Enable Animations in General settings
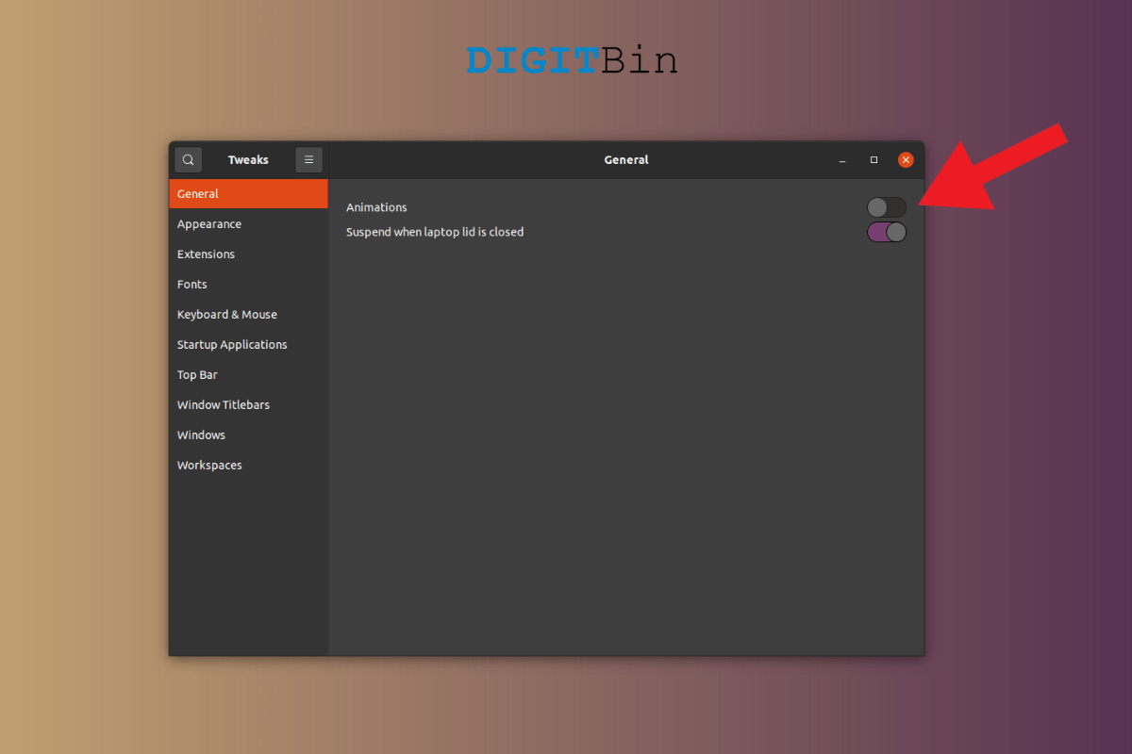This screenshot has width=1132, height=754. [x=886, y=206]
